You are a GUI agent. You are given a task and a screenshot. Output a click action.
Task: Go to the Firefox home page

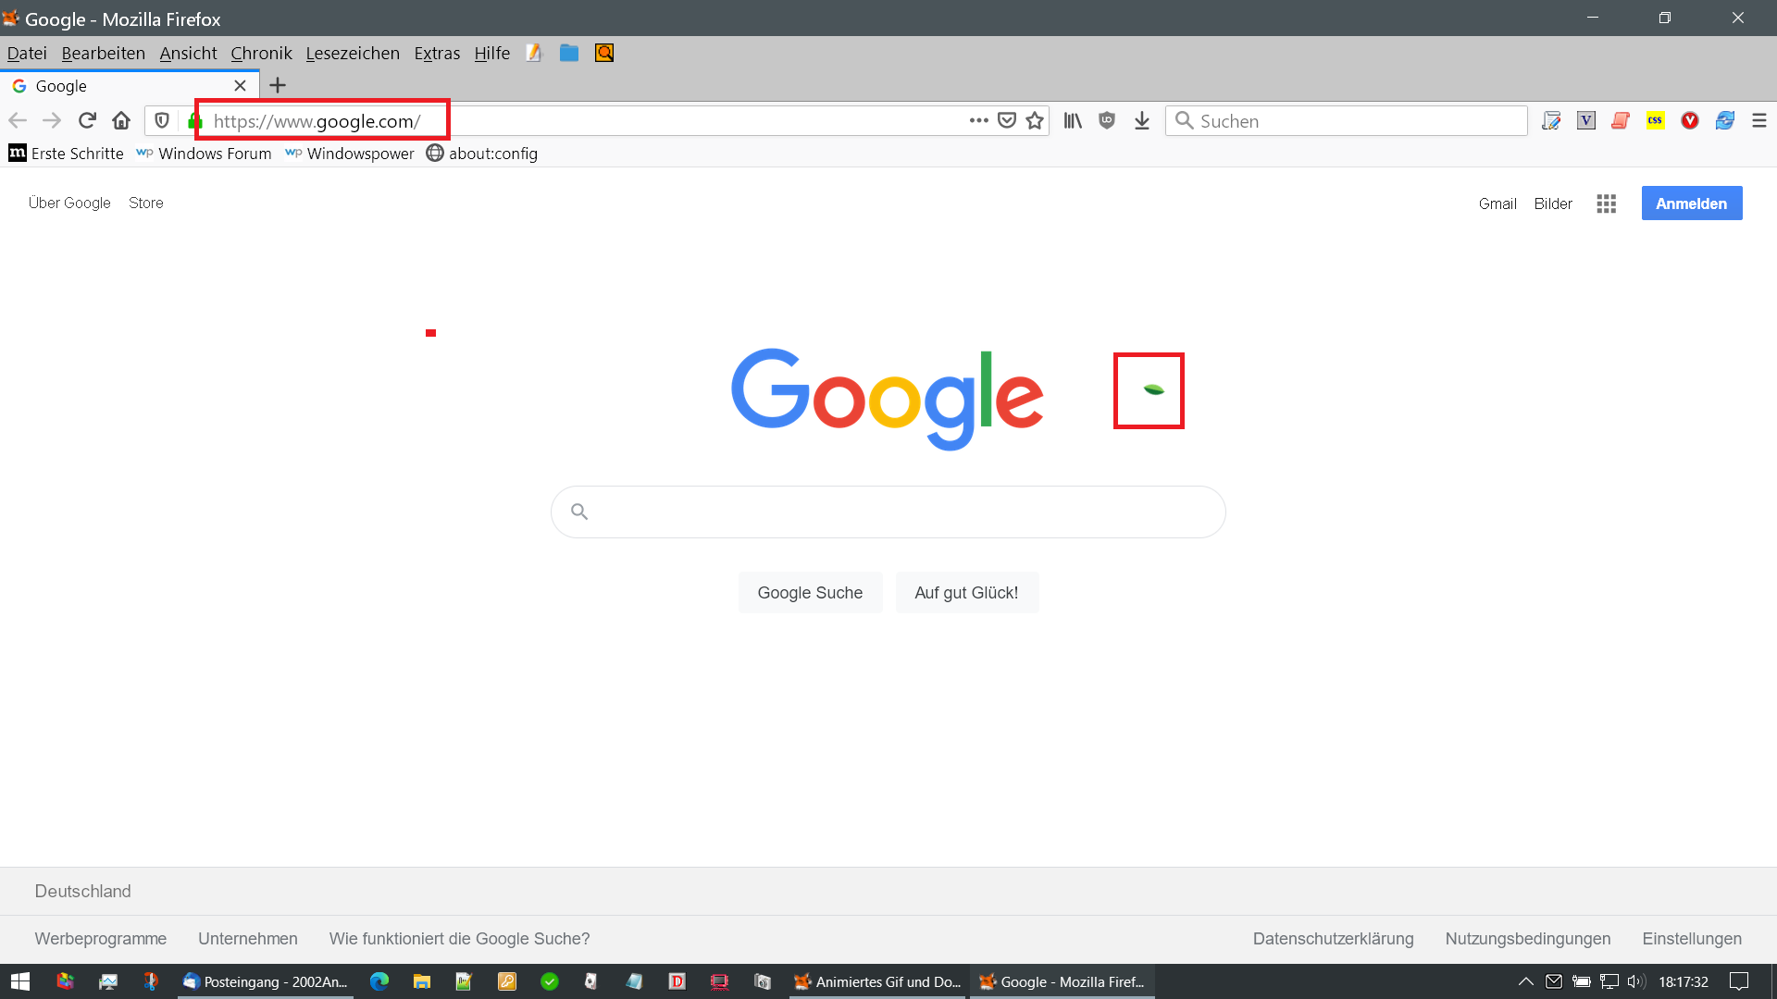tap(121, 120)
